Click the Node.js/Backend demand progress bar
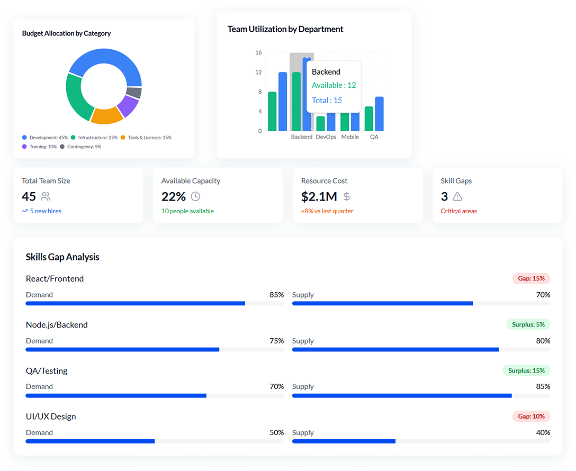The width and height of the screenshot is (576, 471). [155, 349]
